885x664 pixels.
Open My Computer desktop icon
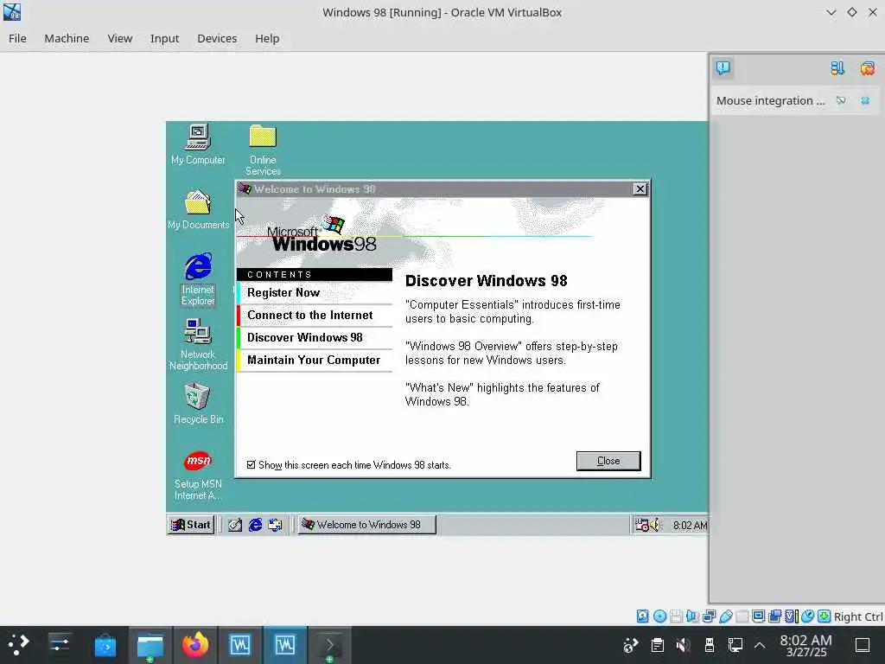click(x=198, y=144)
